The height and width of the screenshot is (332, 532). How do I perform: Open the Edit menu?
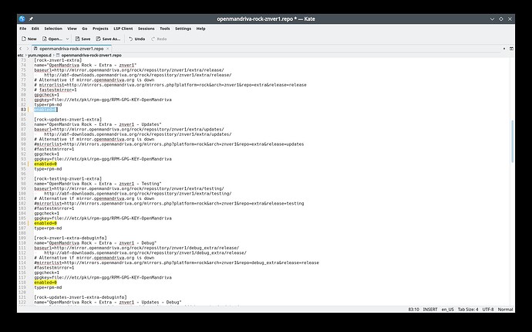(35, 29)
